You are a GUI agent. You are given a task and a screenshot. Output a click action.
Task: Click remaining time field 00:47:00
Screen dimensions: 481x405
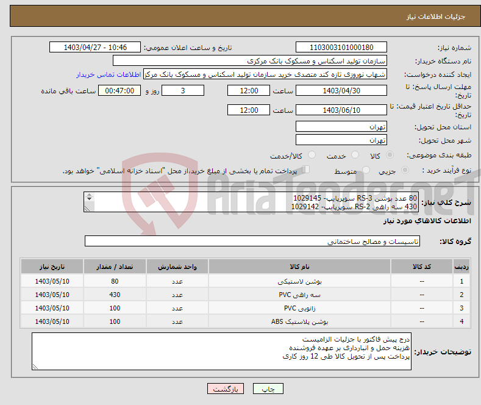[x=119, y=90]
